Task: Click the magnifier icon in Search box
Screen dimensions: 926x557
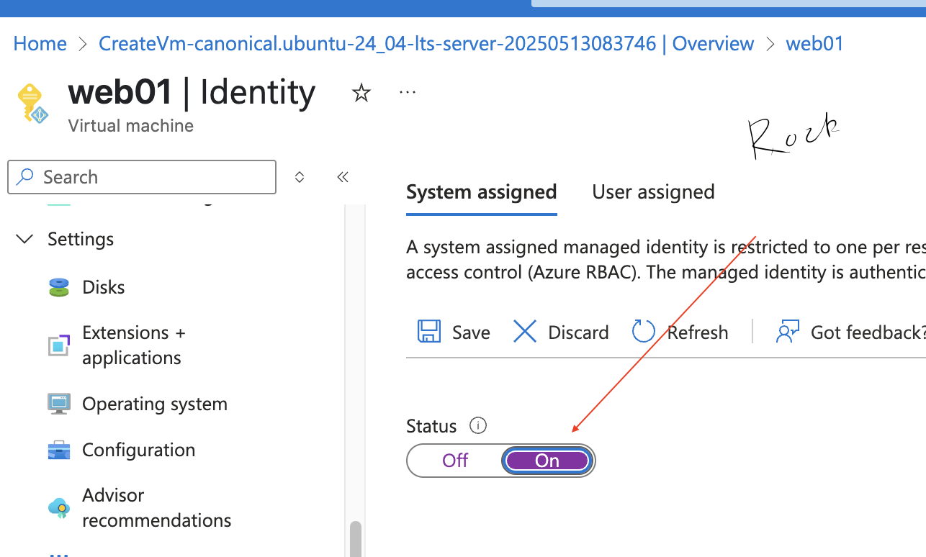Action: click(x=25, y=177)
